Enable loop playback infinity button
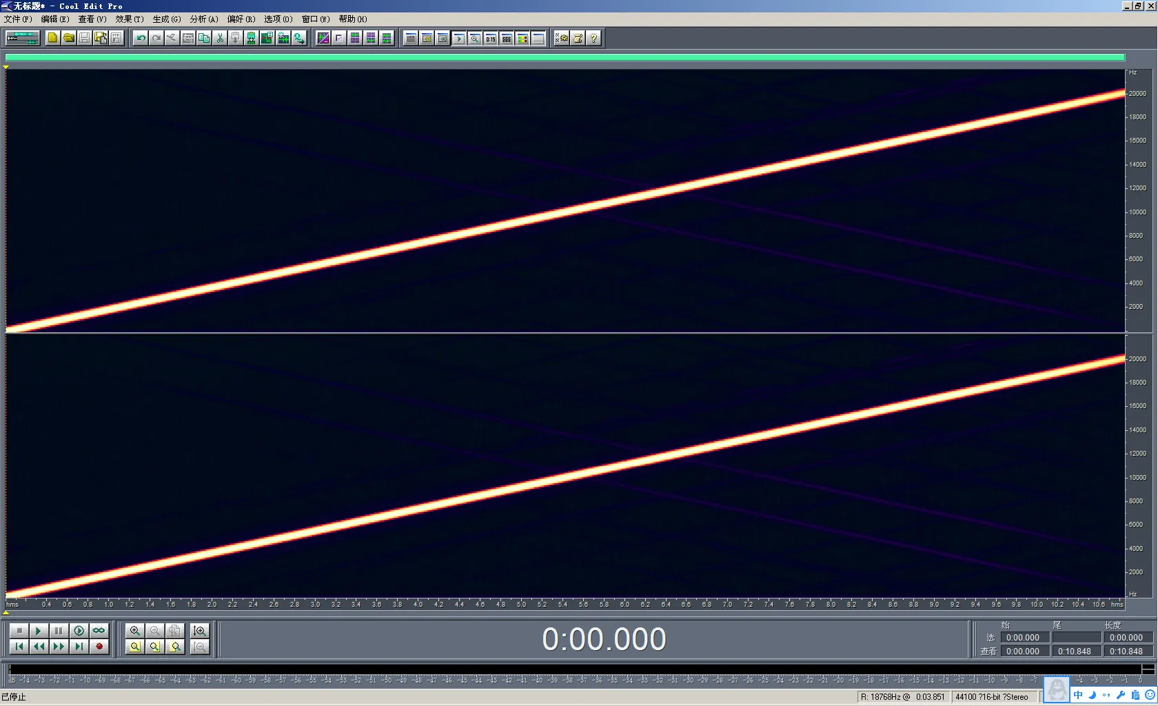 pos(99,630)
